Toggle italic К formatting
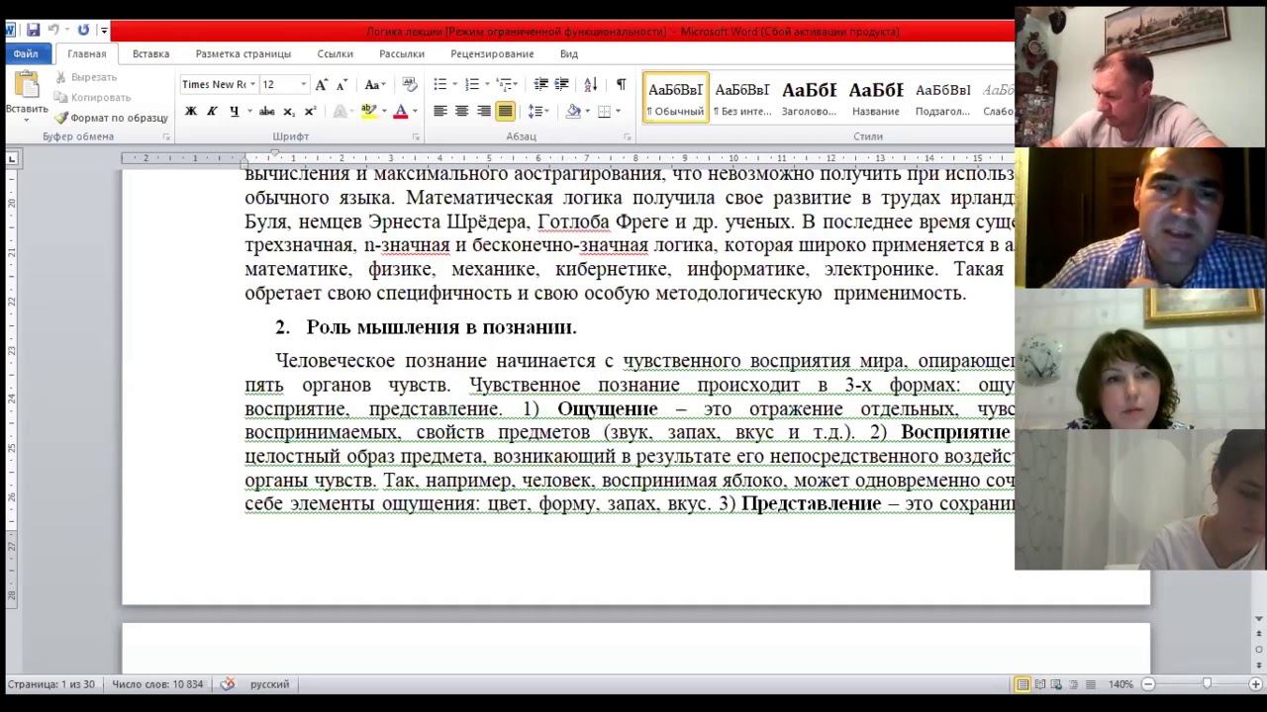The height and width of the screenshot is (712, 1267). pyautogui.click(x=212, y=111)
